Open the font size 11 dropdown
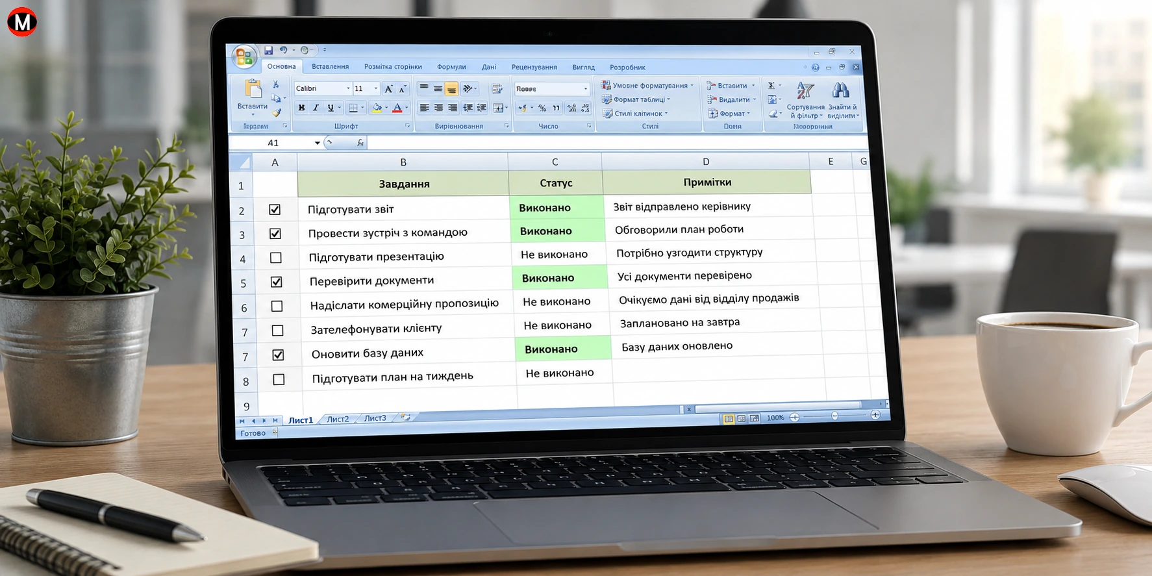 (375, 88)
